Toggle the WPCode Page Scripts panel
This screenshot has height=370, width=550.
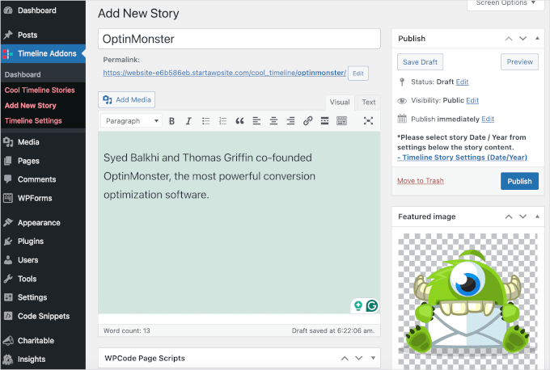373,358
